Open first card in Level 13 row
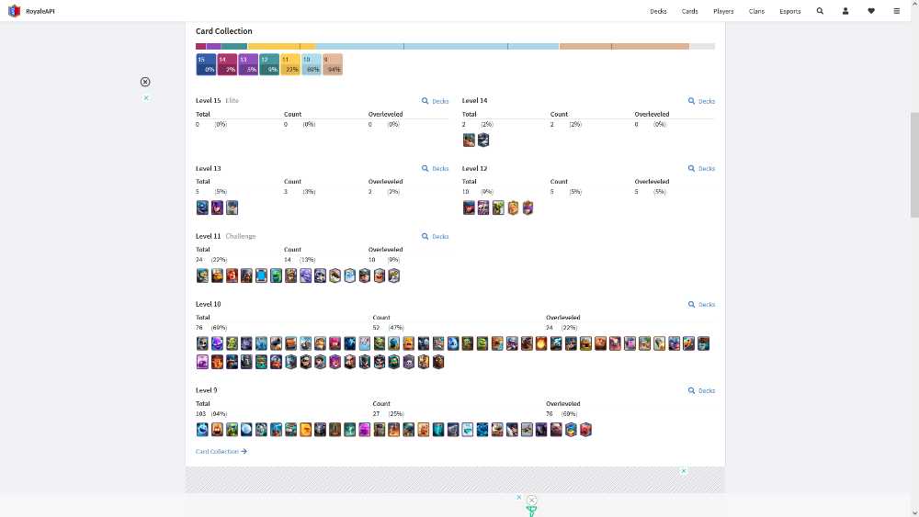The image size is (919, 517). (x=202, y=208)
